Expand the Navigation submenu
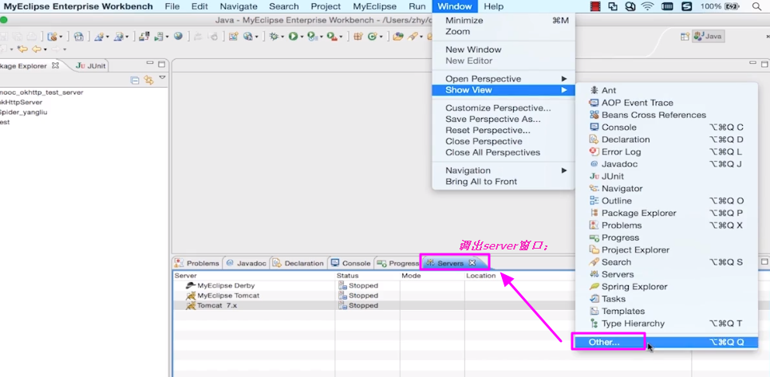Viewport: 770px width, 377px height. 503,171
